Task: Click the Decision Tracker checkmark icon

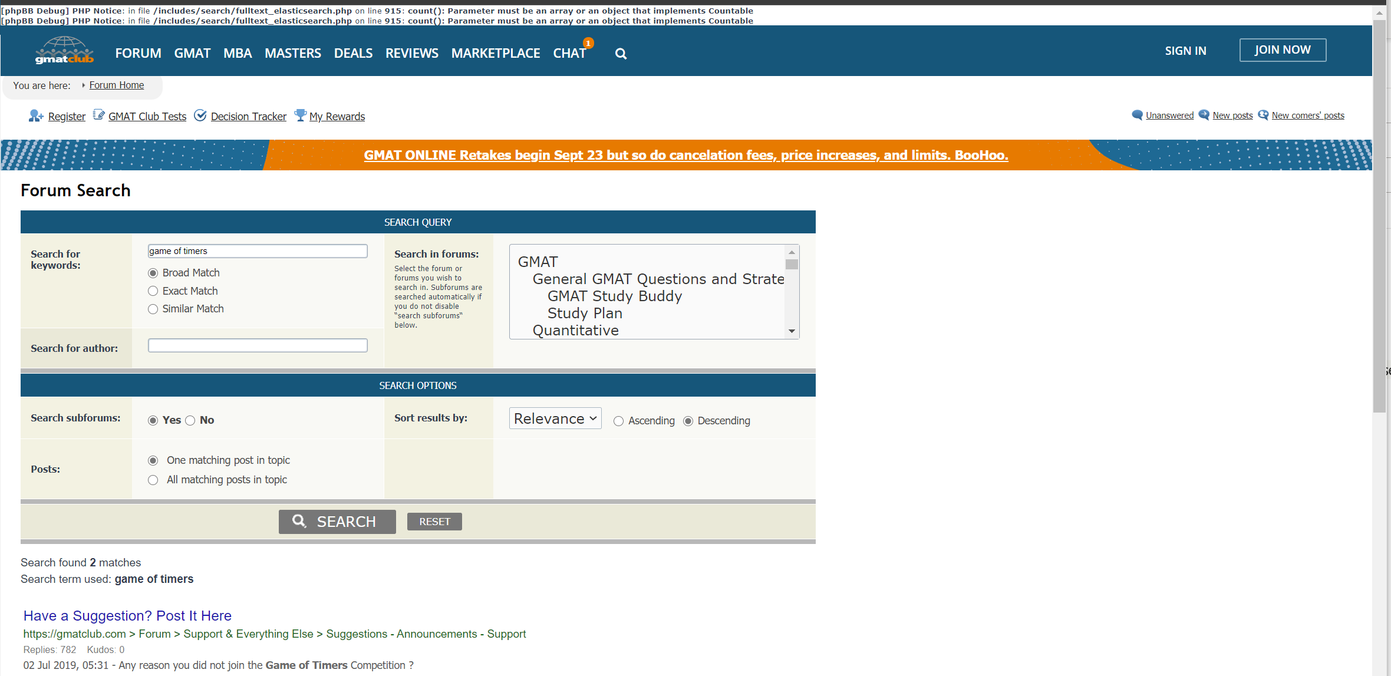Action: tap(200, 116)
